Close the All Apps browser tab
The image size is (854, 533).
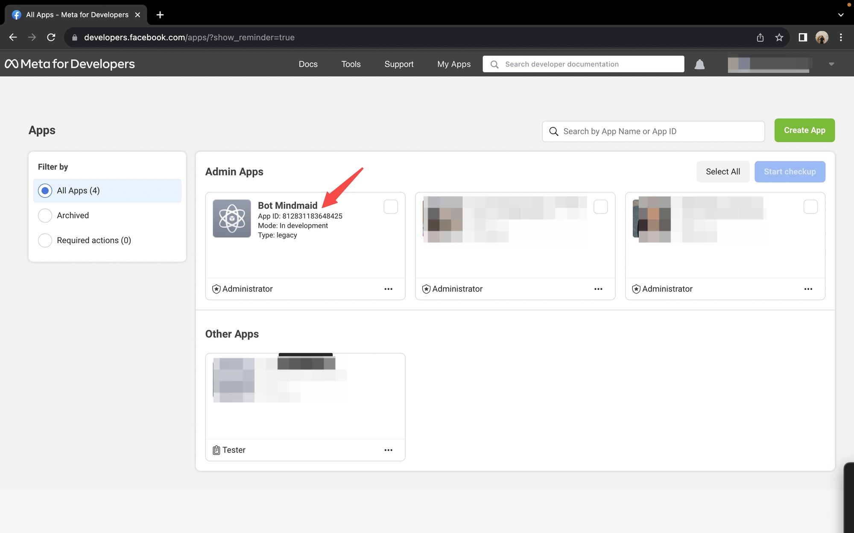click(137, 15)
